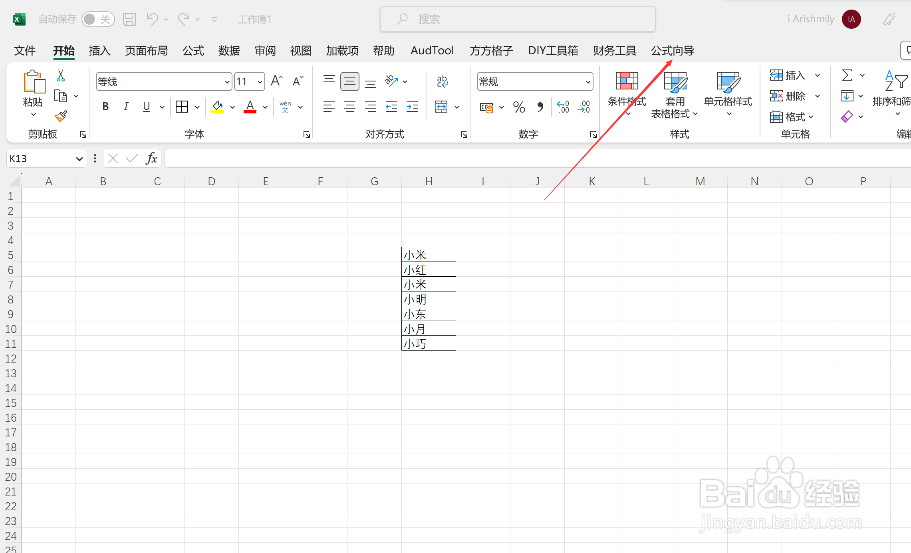Toggle the AutoSave switch

coord(98,19)
